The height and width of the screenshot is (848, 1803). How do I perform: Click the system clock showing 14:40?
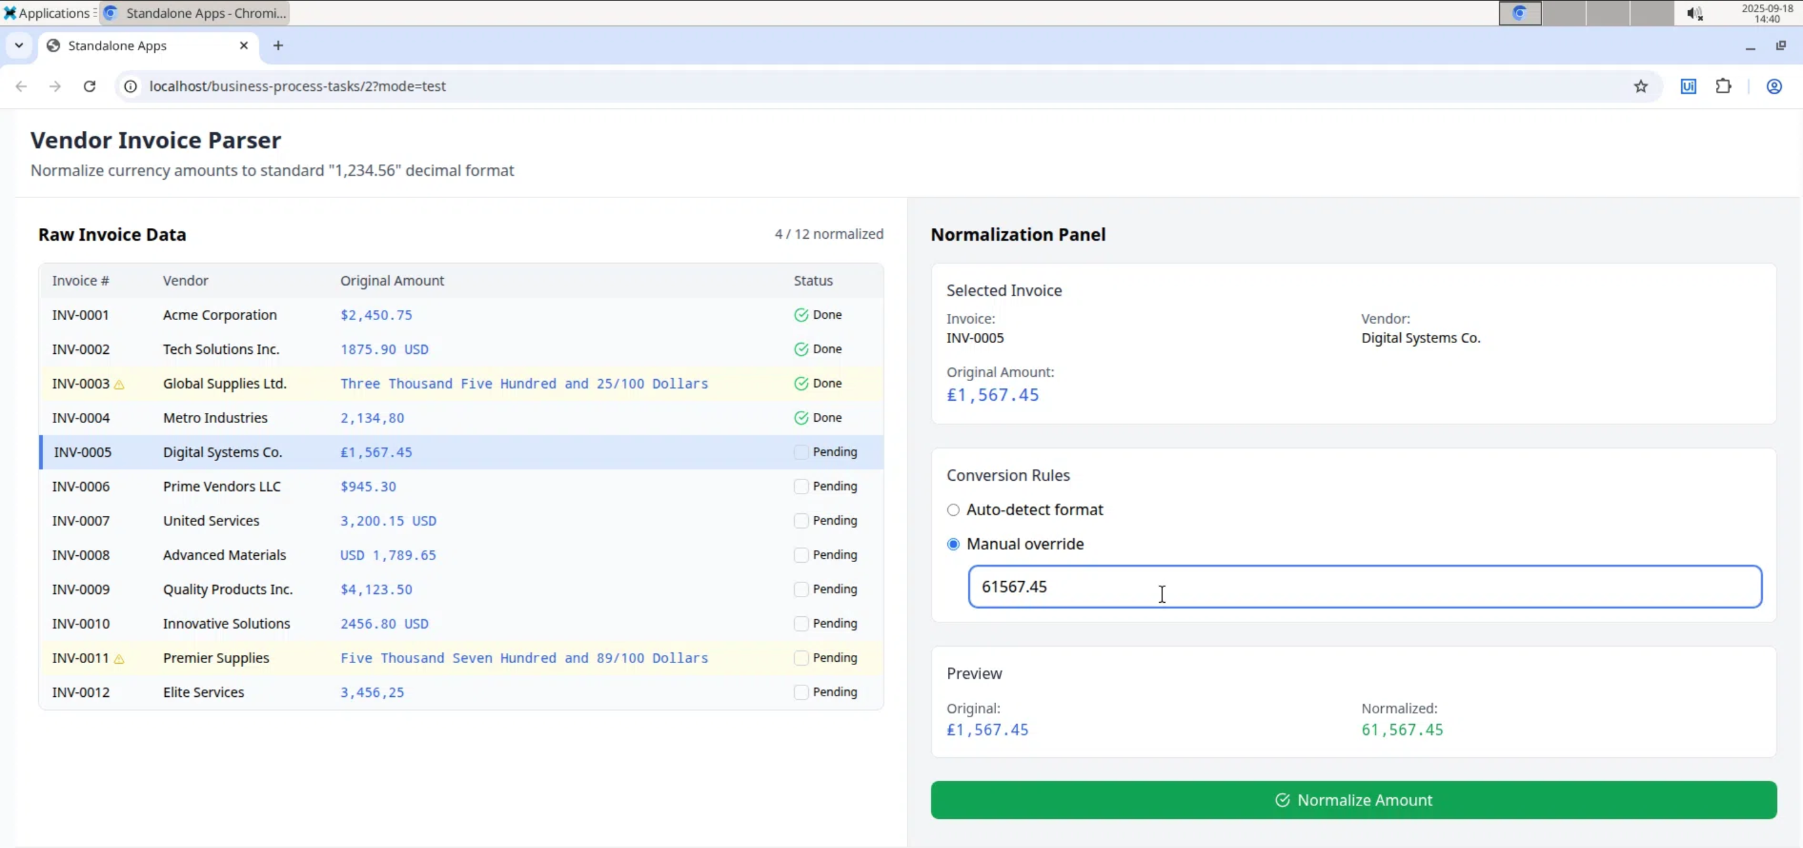(1767, 13)
